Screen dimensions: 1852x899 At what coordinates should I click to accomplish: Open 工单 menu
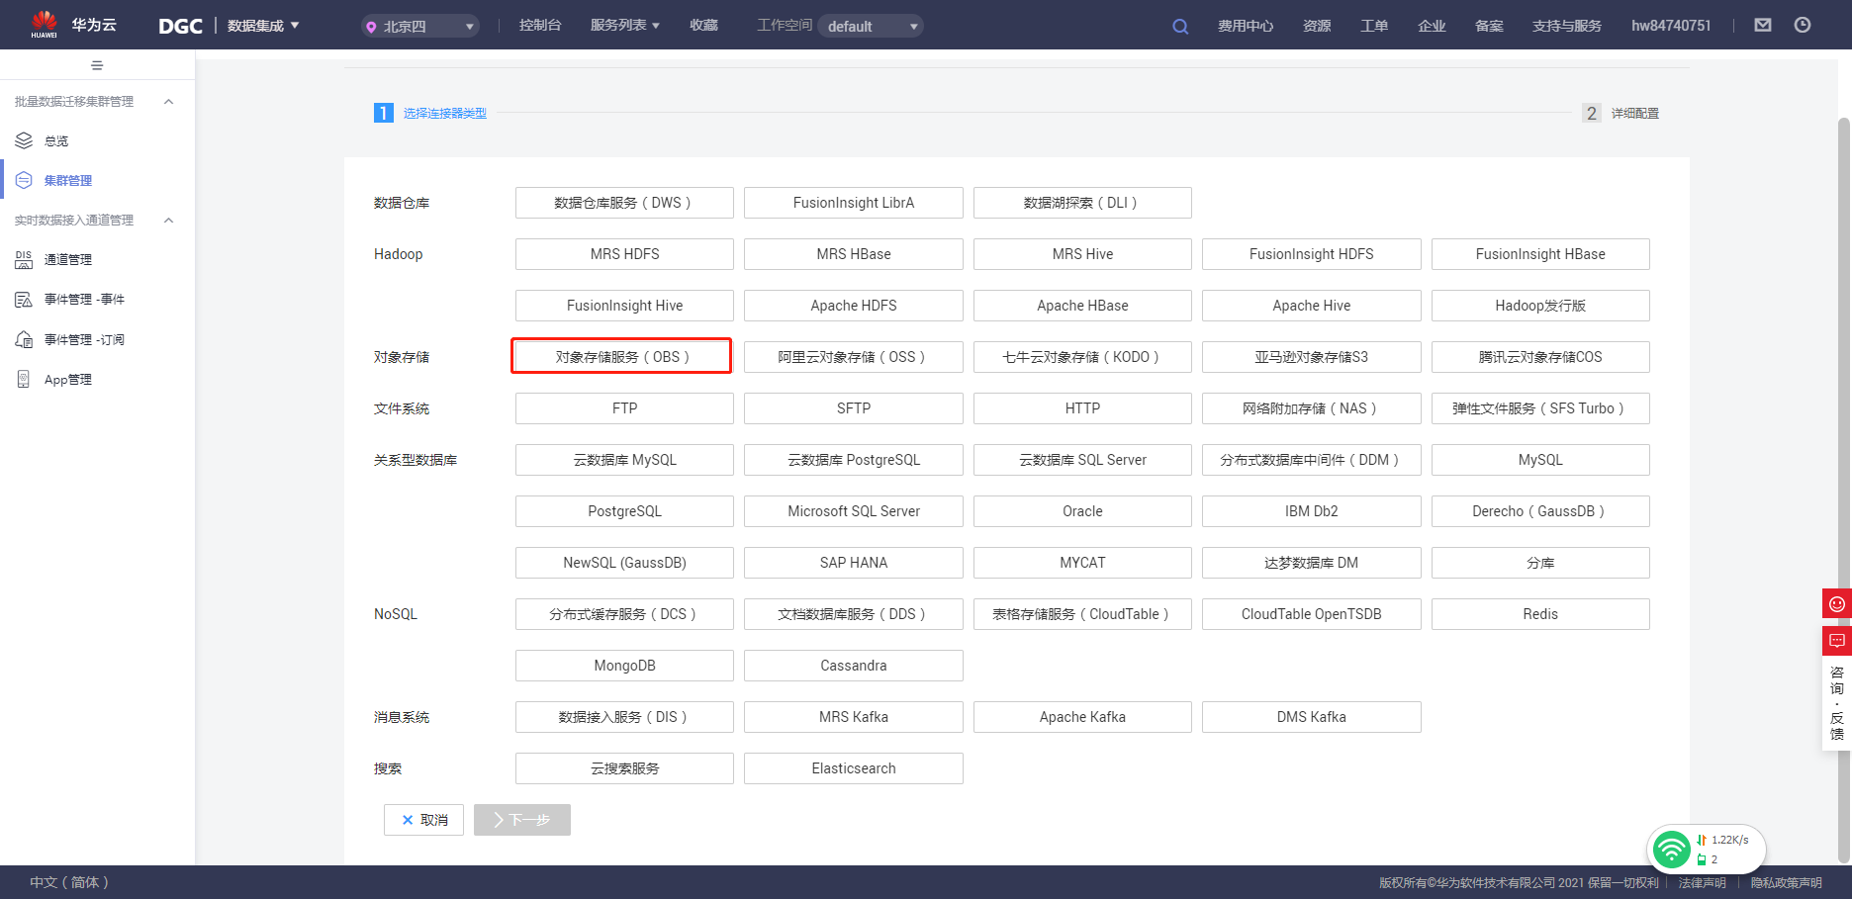coord(1374,26)
